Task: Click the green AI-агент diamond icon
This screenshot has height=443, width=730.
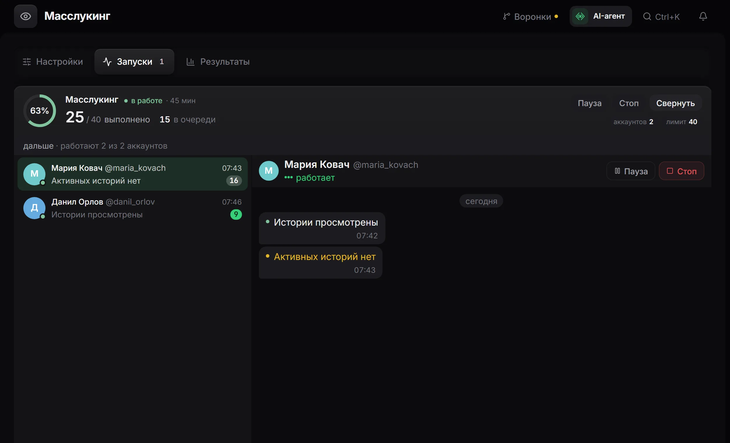Action: (x=580, y=16)
